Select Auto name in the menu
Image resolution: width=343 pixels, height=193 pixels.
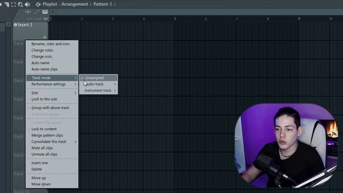point(51,63)
